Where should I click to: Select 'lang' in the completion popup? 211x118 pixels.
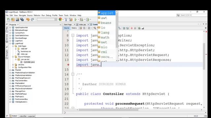[106, 32]
